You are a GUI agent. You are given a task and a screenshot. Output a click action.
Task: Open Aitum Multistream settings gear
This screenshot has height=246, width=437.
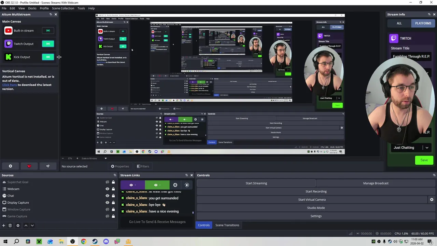(10, 166)
